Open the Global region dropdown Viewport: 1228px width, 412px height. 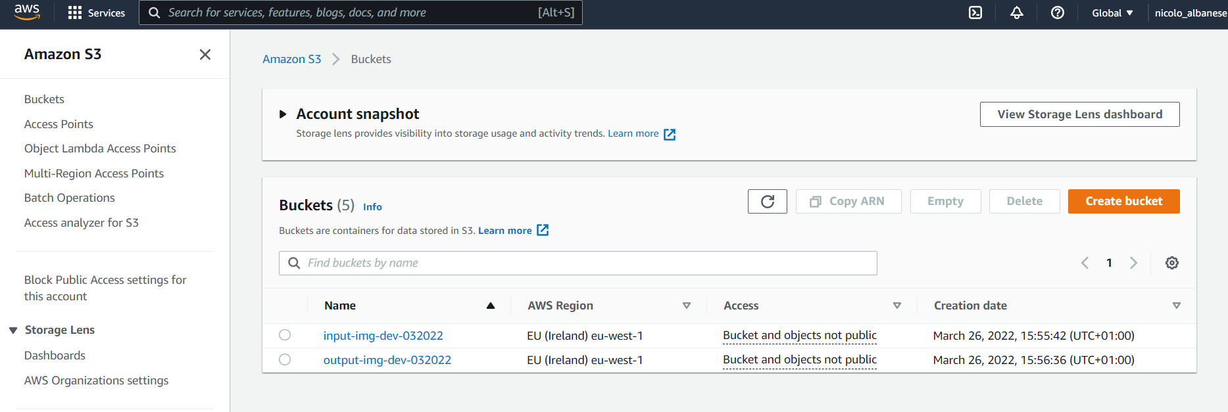(1112, 12)
